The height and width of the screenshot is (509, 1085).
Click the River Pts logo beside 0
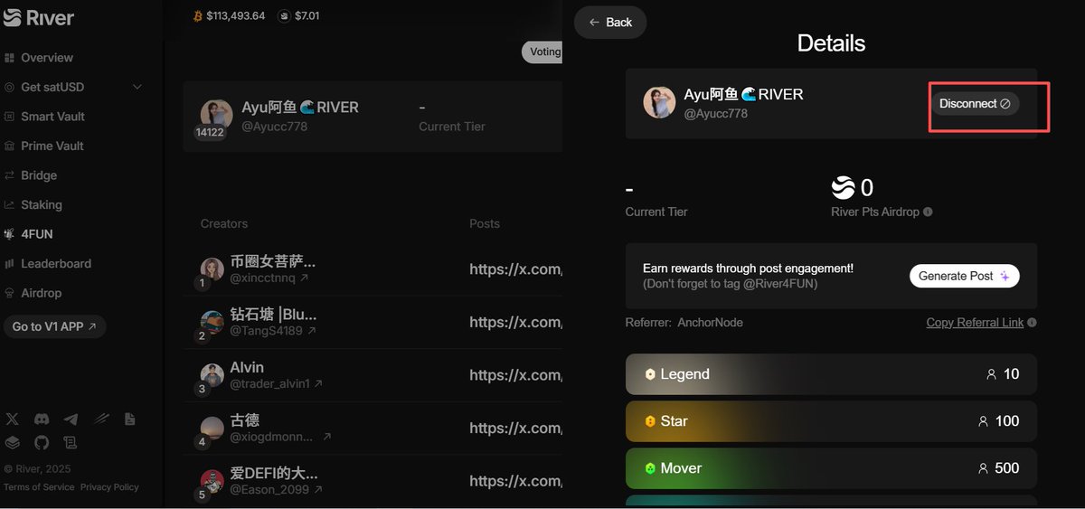(x=843, y=187)
